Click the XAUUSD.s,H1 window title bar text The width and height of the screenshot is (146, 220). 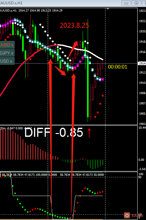pos(11,3)
